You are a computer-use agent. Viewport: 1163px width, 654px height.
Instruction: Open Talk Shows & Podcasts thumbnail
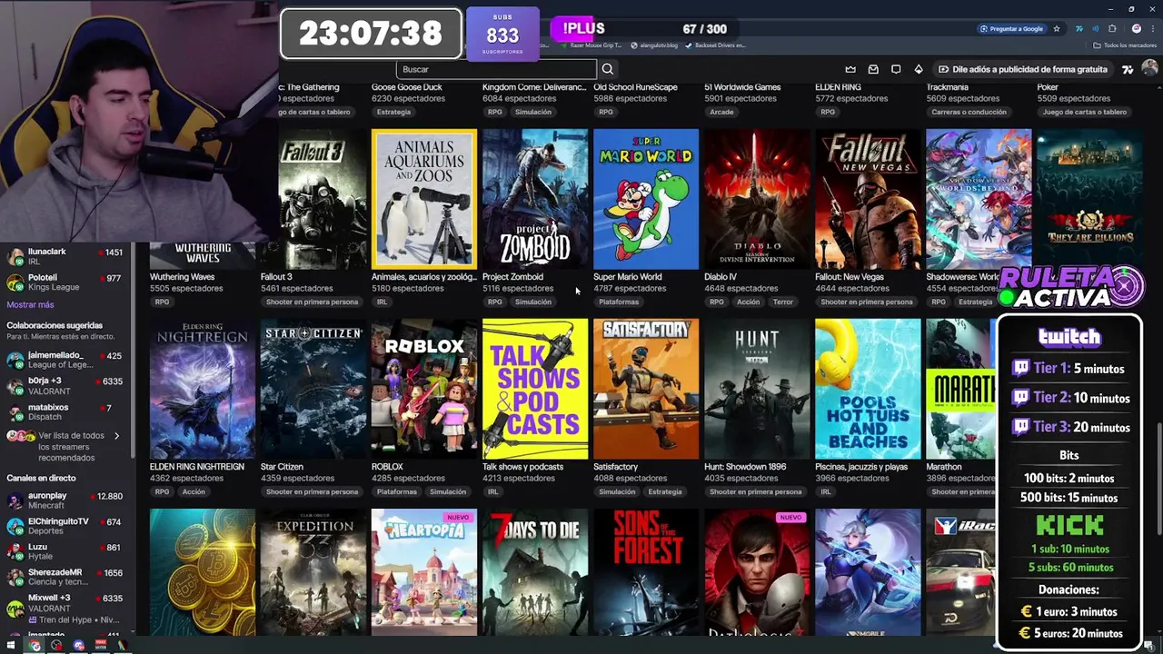coord(534,389)
